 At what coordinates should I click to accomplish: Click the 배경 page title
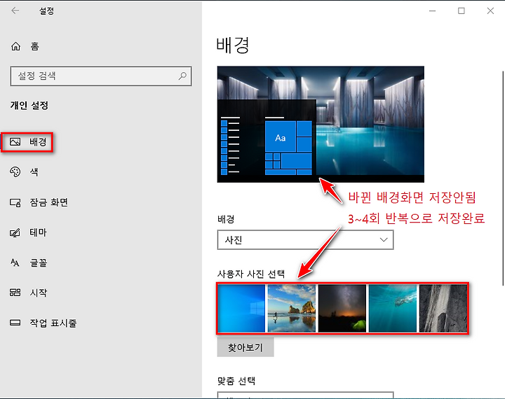[x=233, y=45]
